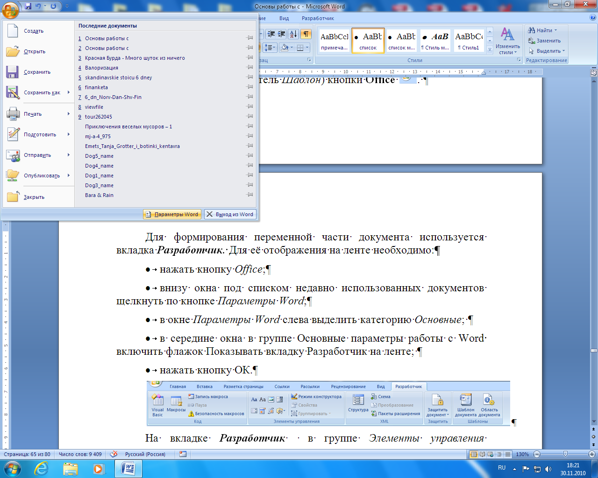Zoom in with plus button

592,454
